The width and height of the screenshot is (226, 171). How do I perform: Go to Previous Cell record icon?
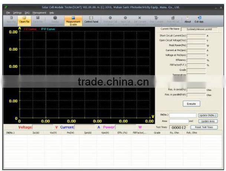point(110,19)
